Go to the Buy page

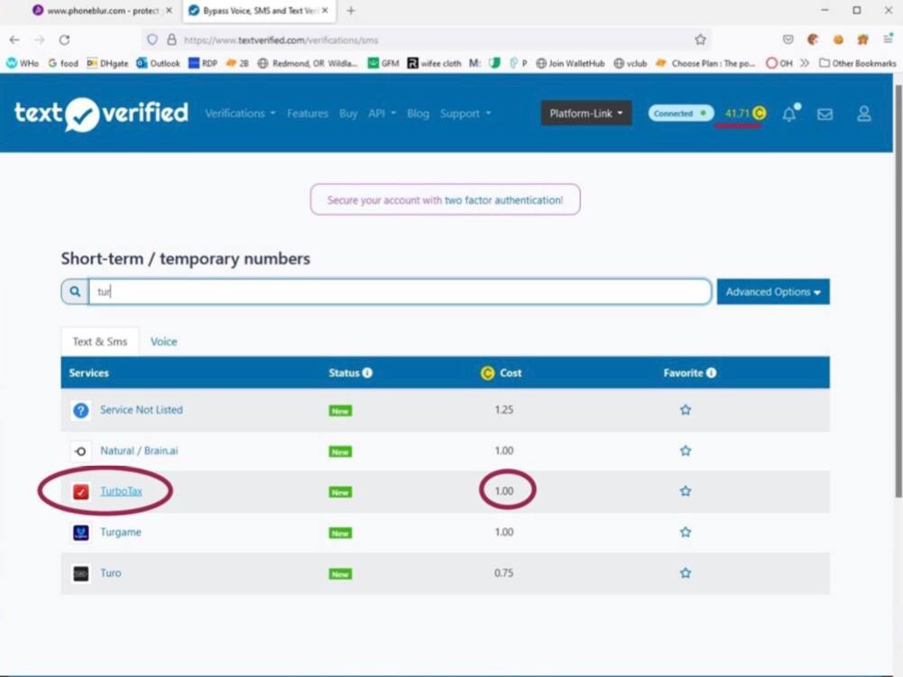348,114
